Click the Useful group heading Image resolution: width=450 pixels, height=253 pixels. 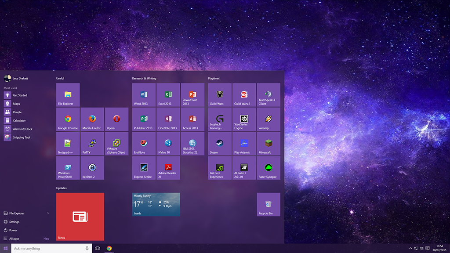[60, 78]
